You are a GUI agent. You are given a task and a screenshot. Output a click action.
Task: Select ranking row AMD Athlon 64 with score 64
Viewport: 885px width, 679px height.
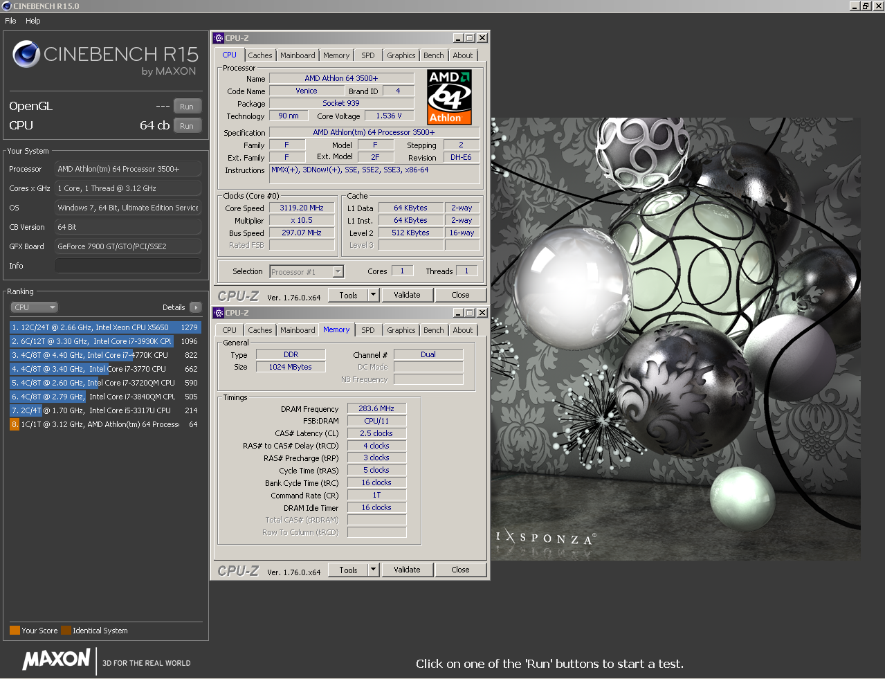[x=105, y=424]
